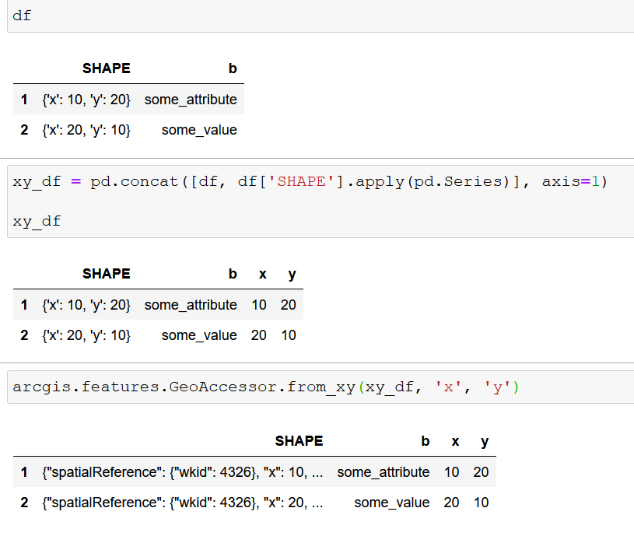
Task: Select the {'x': 10, 'y': 20} cell in xy_df table
Action: click(x=86, y=305)
